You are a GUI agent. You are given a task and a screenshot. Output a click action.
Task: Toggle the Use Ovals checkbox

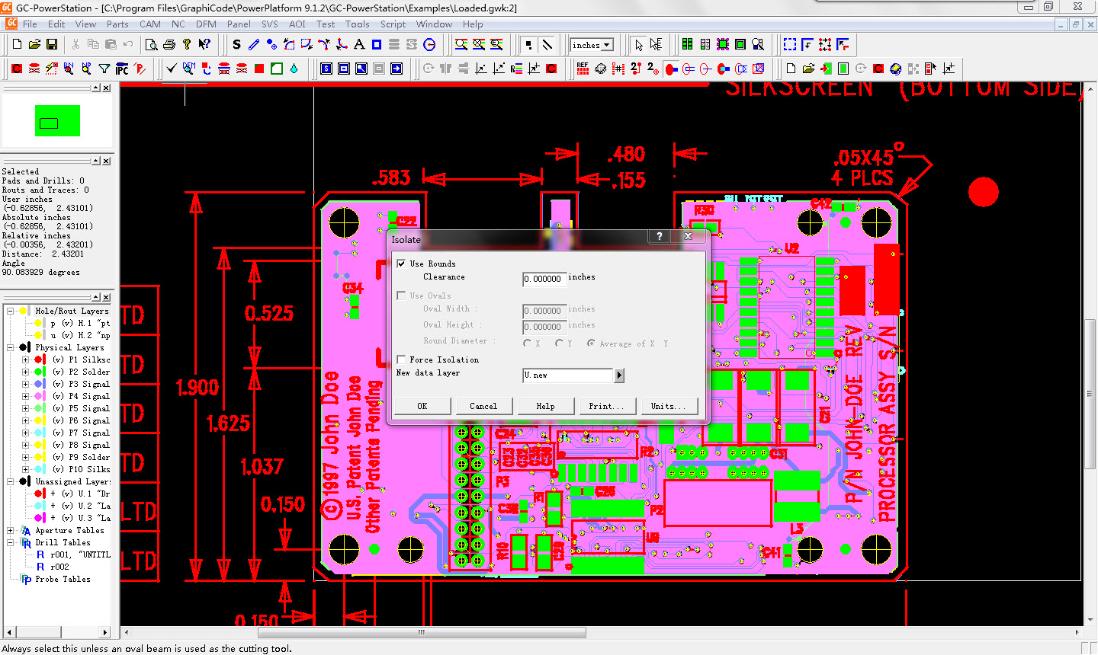pyautogui.click(x=401, y=296)
